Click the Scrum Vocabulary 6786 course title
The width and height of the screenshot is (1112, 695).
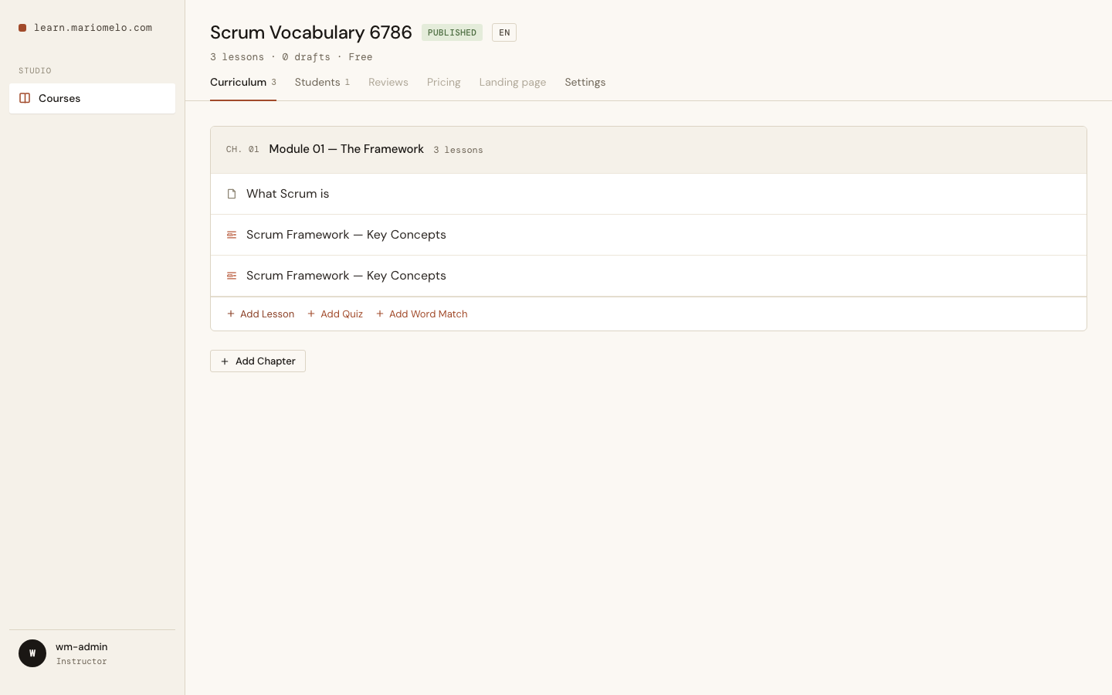click(311, 32)
